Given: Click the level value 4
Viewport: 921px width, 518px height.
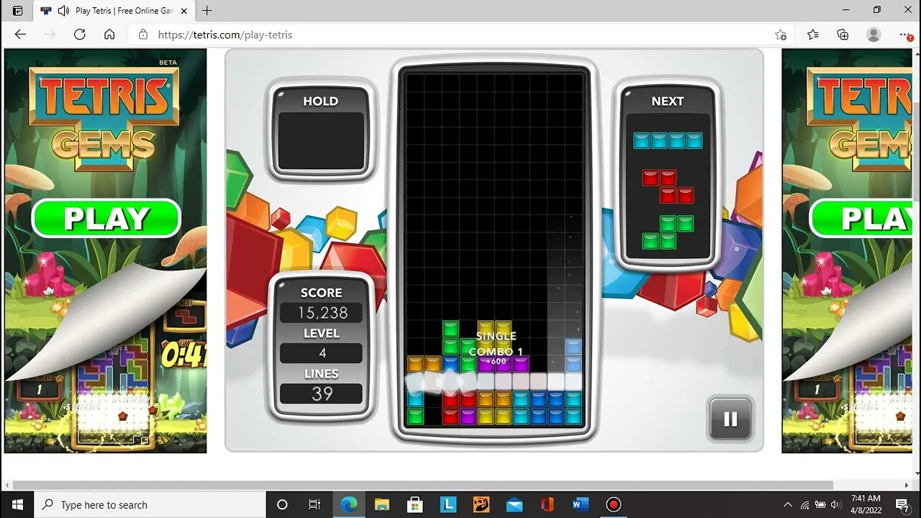Looking at the screenshot, I should 322,353.
